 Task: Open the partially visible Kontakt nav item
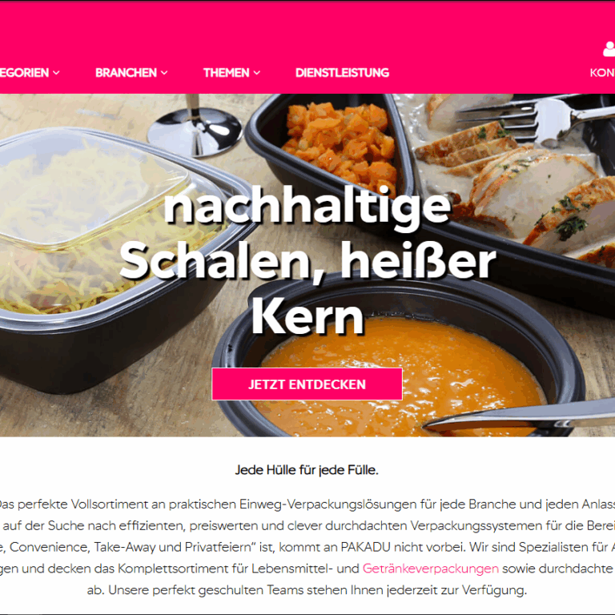[x=602, y=73]
